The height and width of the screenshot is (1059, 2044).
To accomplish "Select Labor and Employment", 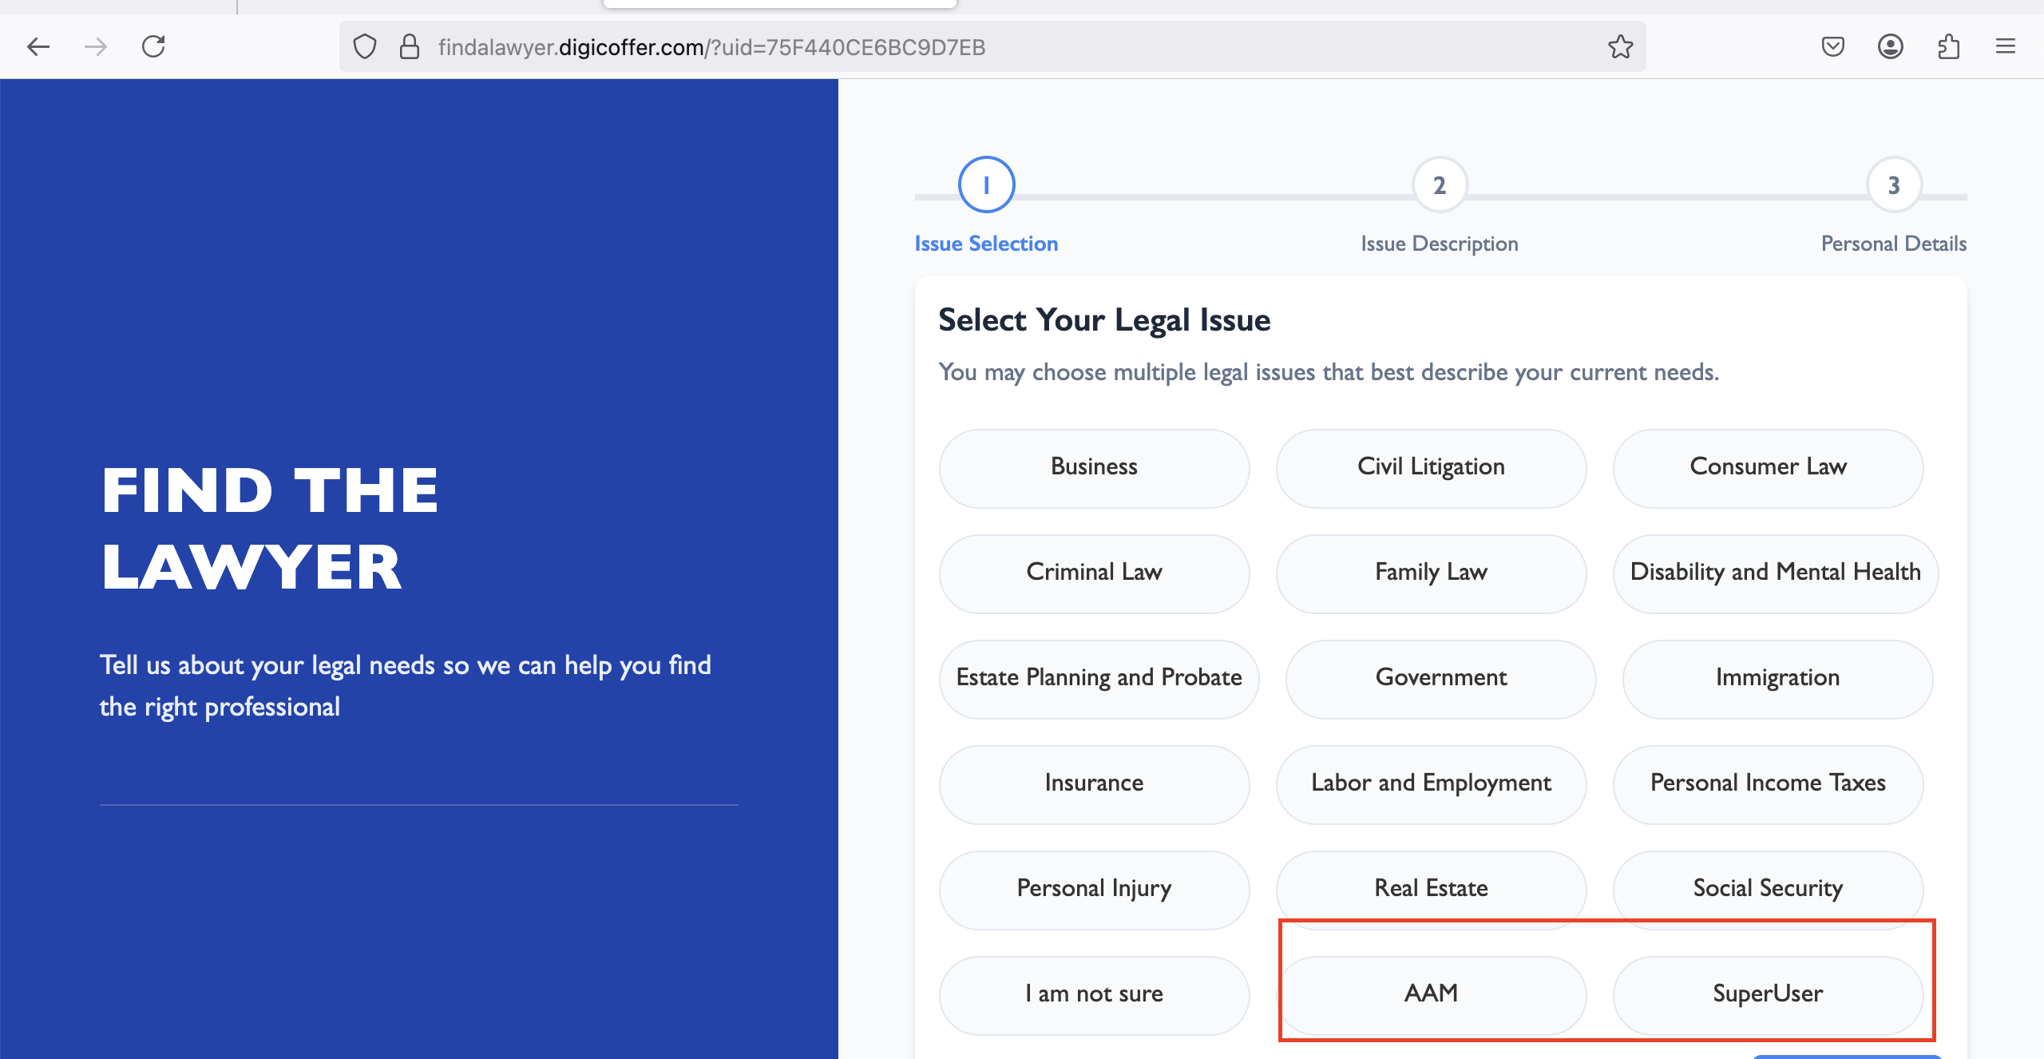I will pos(1431,784).
